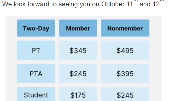The height and width of the screenshot is (101, 185).
Task: Click the Two-Day header cell
Action: click(x=36, y=28)
